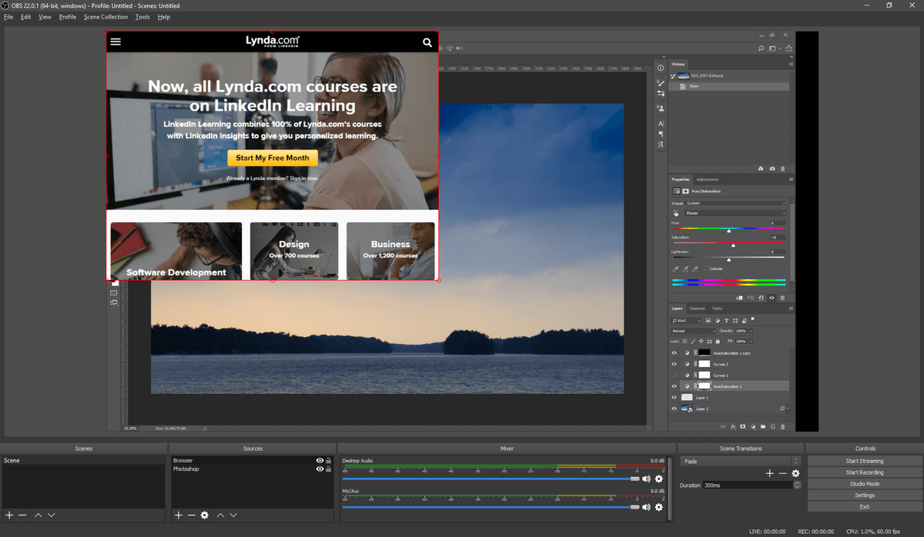Screen dimensions: 924x537
Task: Open layer Opacity dropdown arrow
Action: 751,331
